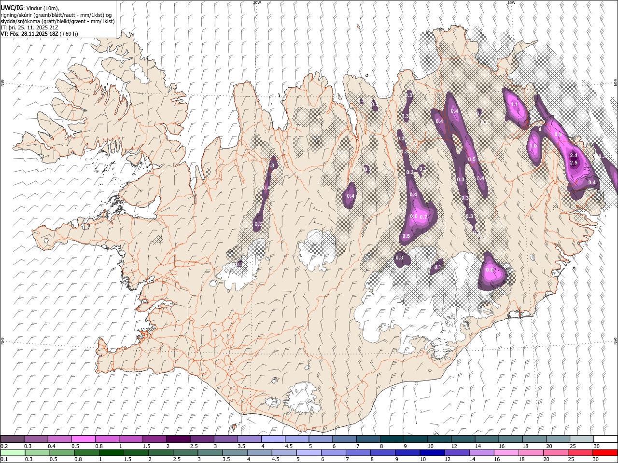Click the '1.0' snowfall value on the map
Viewport: 618px width, 463px height.
tap(533, 146)
